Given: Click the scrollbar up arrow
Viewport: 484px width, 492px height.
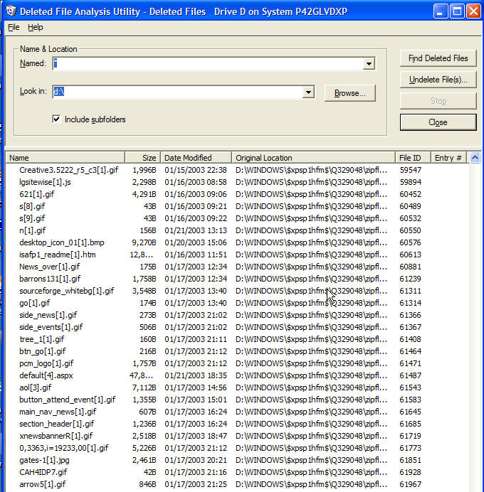Looking at the screenshot, I should click(475, 158).
